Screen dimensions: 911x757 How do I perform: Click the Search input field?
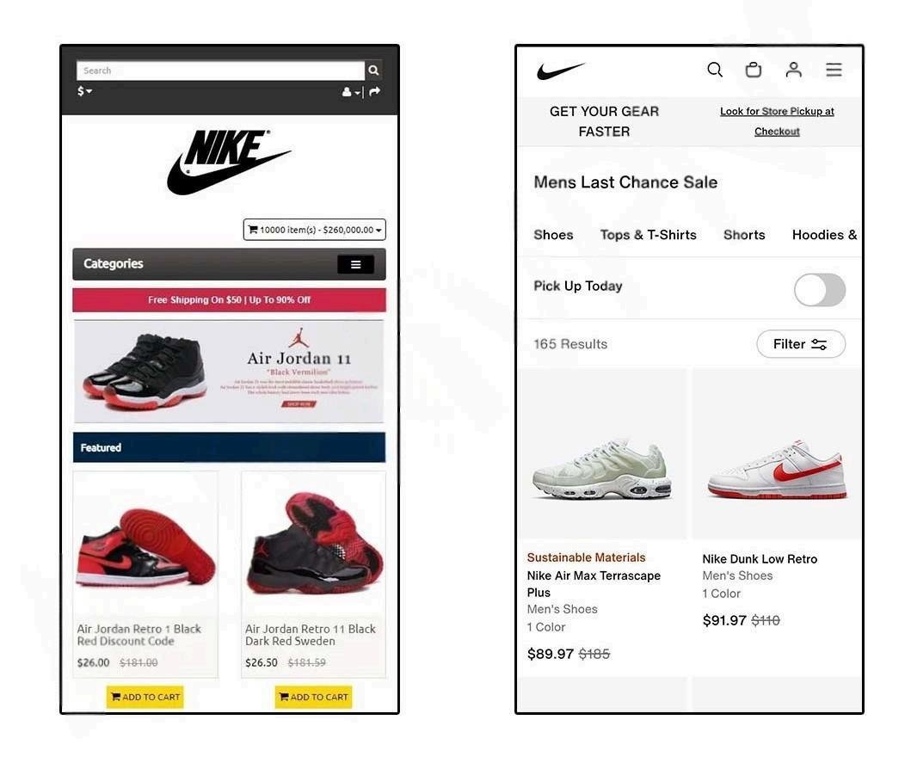220,71
